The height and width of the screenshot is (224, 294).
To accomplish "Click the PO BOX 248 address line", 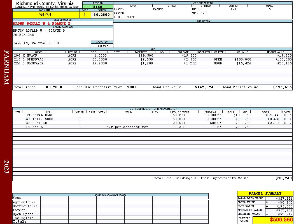I will [24, 35].
